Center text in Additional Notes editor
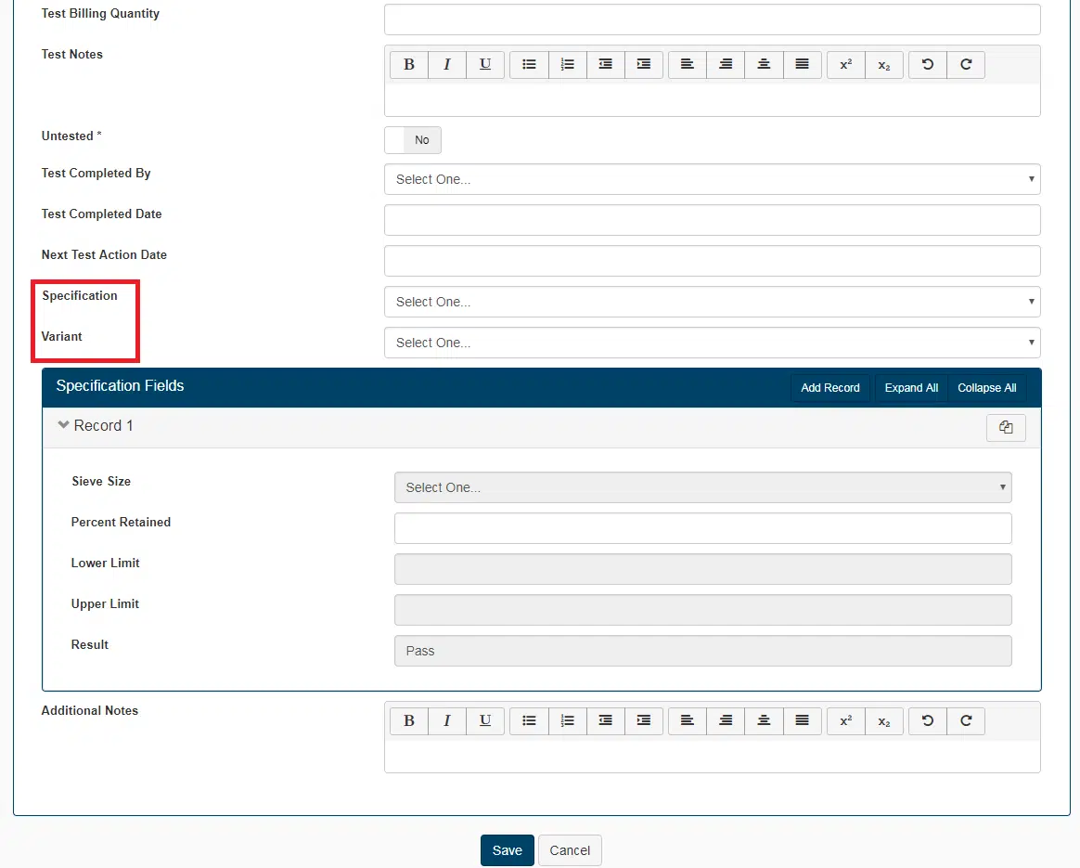This screenshot has height=868, width=1080. point(764,721)
